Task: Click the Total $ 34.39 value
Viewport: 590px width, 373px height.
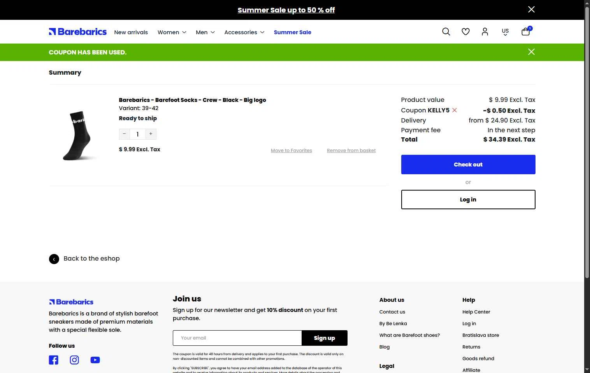Action: 509,140
